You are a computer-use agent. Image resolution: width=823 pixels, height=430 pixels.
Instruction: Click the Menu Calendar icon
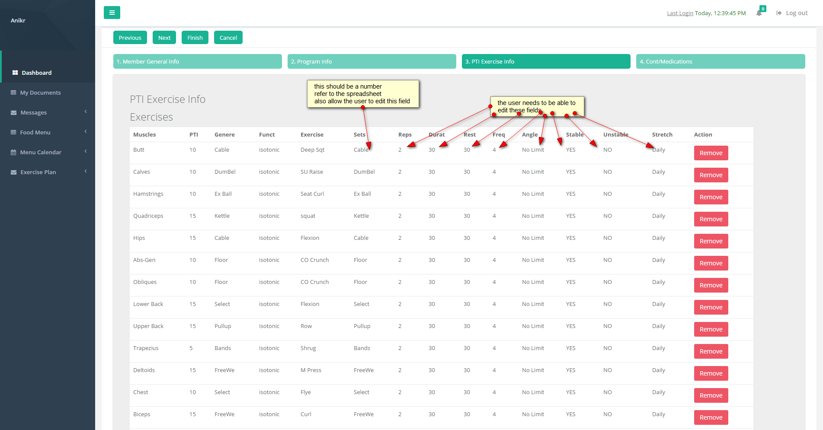coord(13,152)
